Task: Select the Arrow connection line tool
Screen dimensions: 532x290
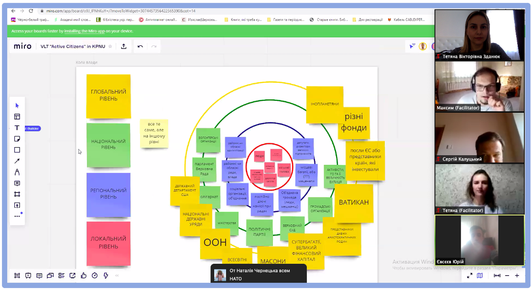Action: coord(17,161)
